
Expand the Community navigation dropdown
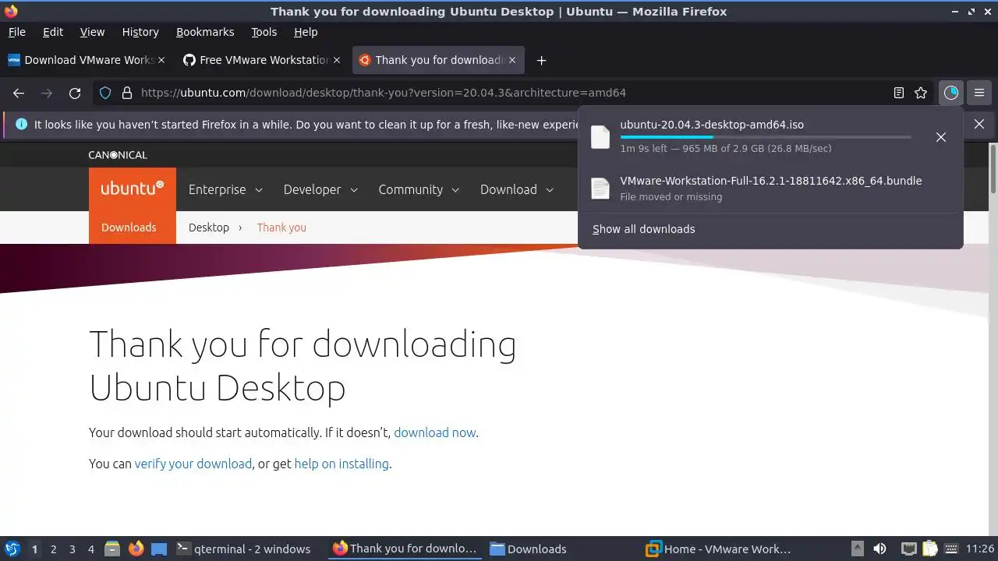click(419, 189)
